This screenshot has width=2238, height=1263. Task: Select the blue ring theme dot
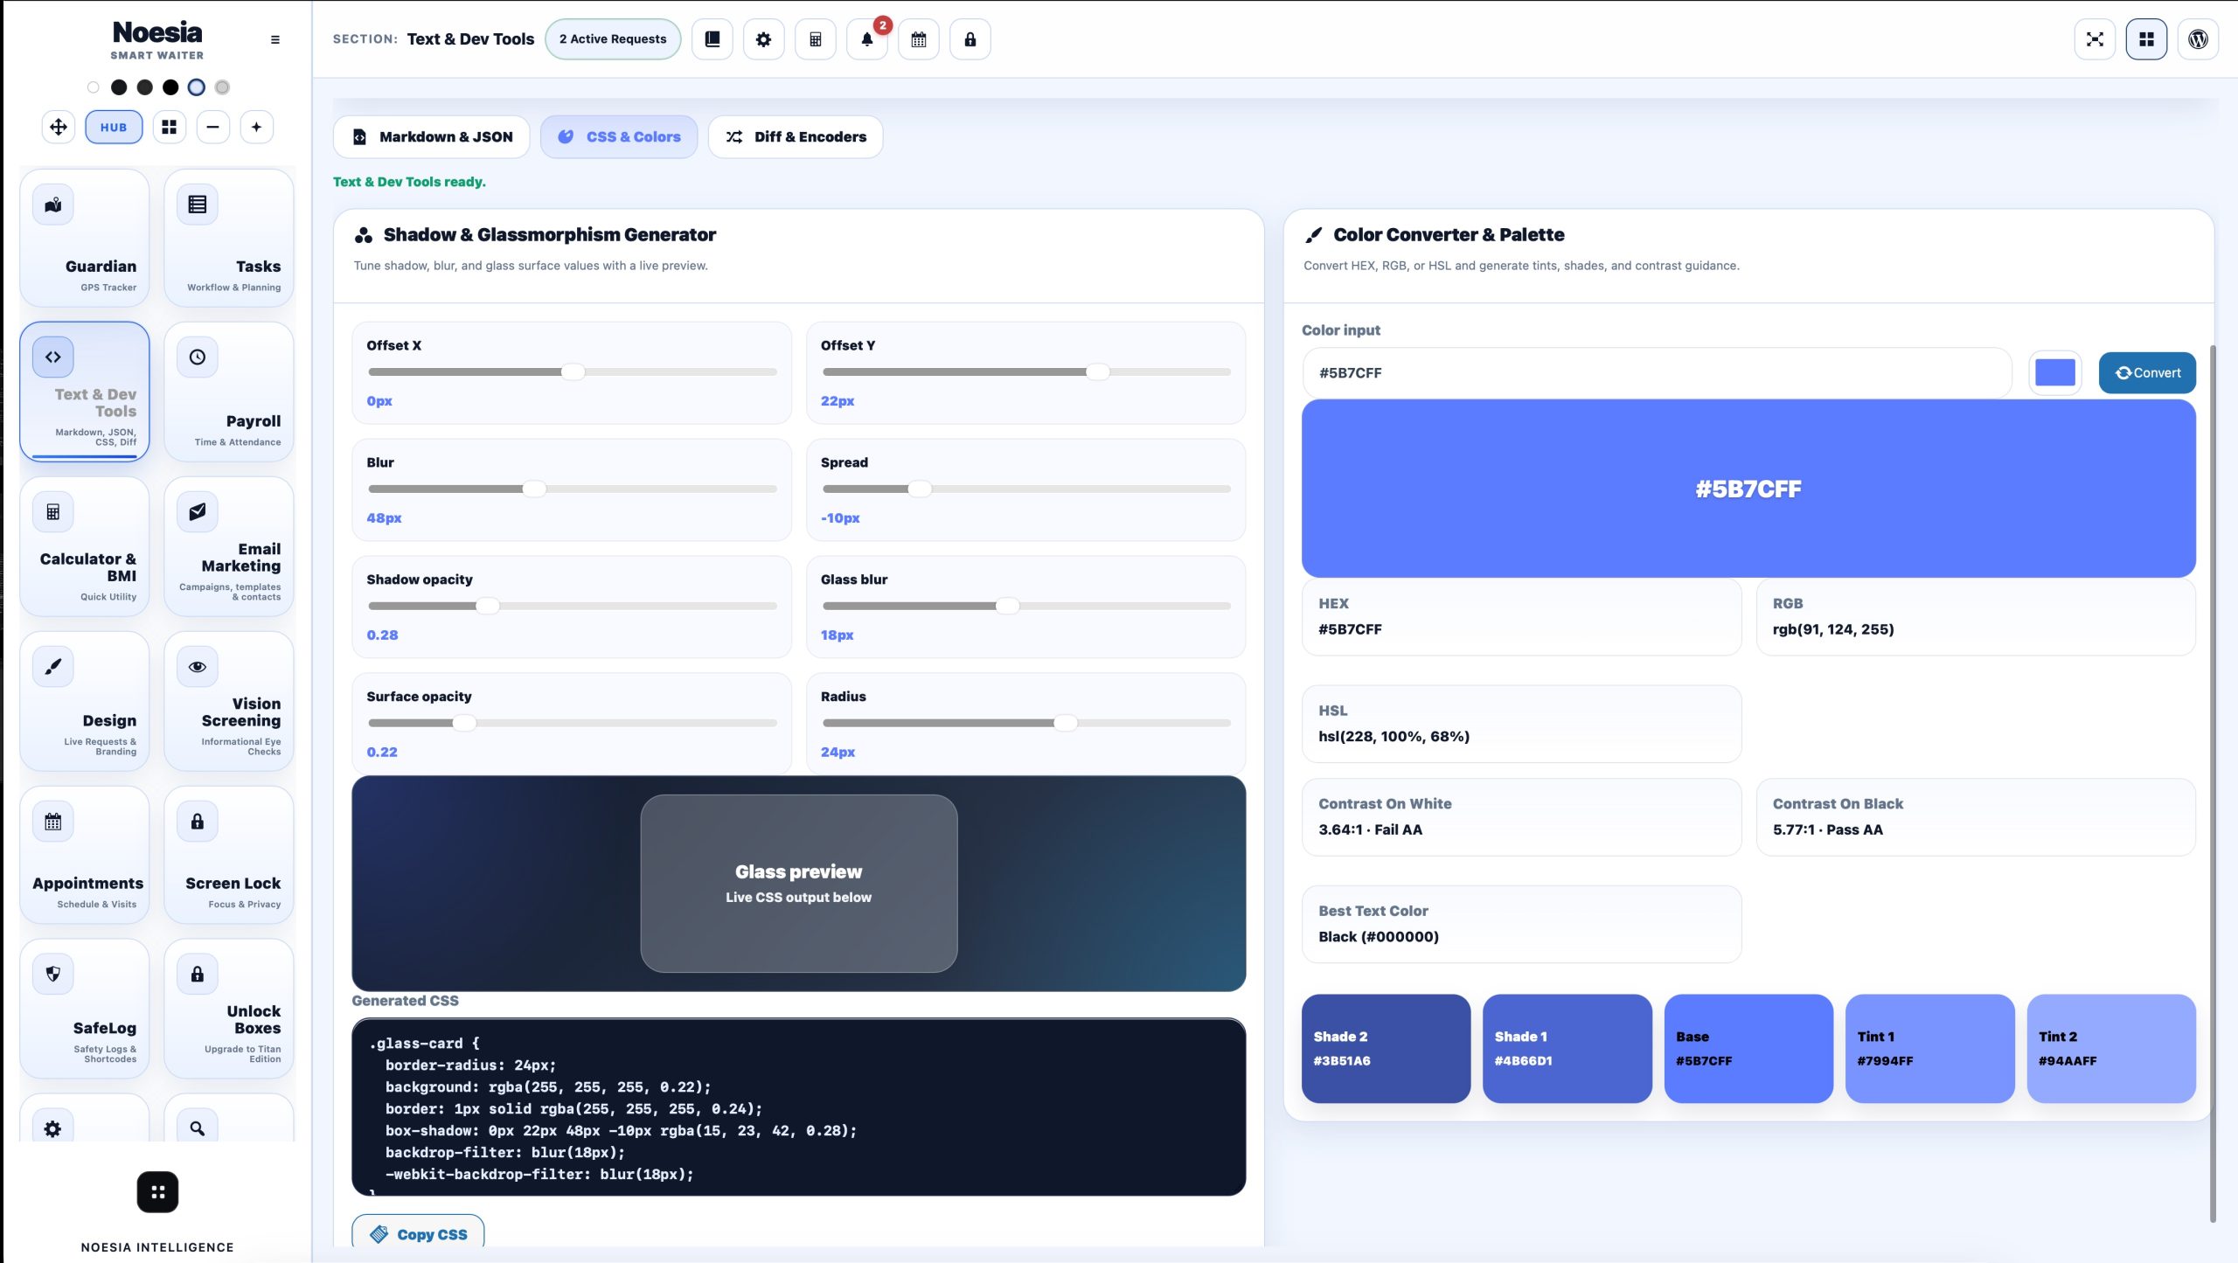(x=197, y=87)
